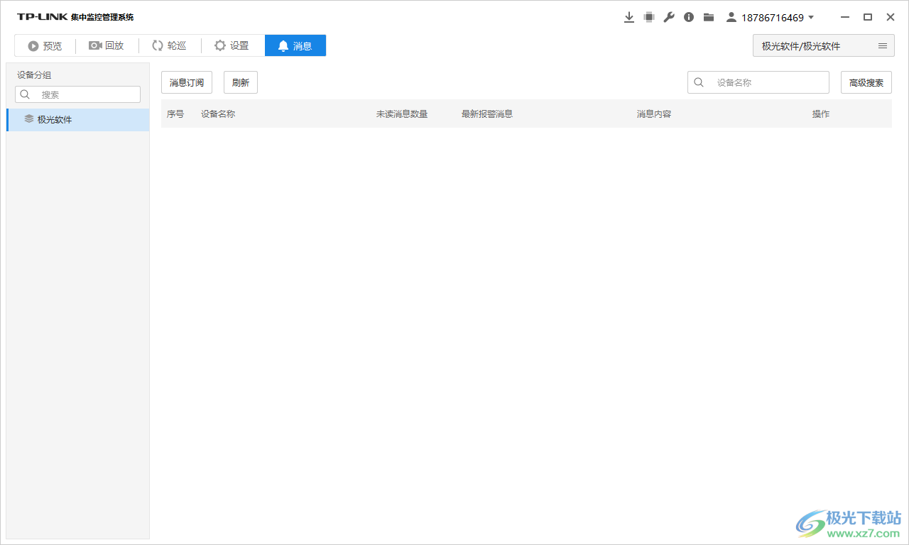Click the user account icon beside 18786716469
909x545 pixels.
point(731,16)
